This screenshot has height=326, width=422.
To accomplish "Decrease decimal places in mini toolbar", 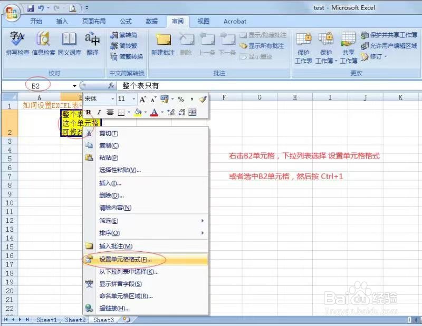I will coord(182,112).
